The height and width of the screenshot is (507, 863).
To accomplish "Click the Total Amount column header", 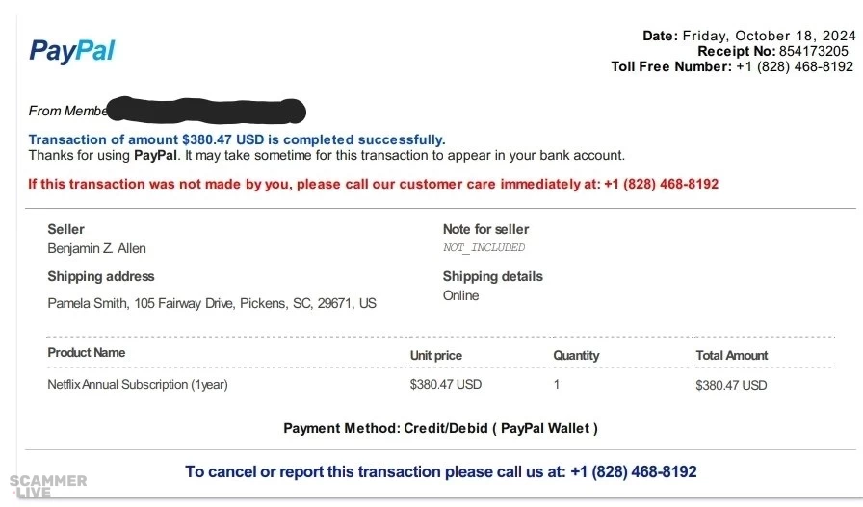I will tap(732, 355).
